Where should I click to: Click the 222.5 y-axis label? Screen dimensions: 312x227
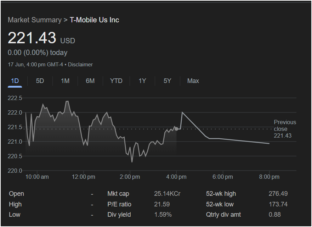(15, 98)
